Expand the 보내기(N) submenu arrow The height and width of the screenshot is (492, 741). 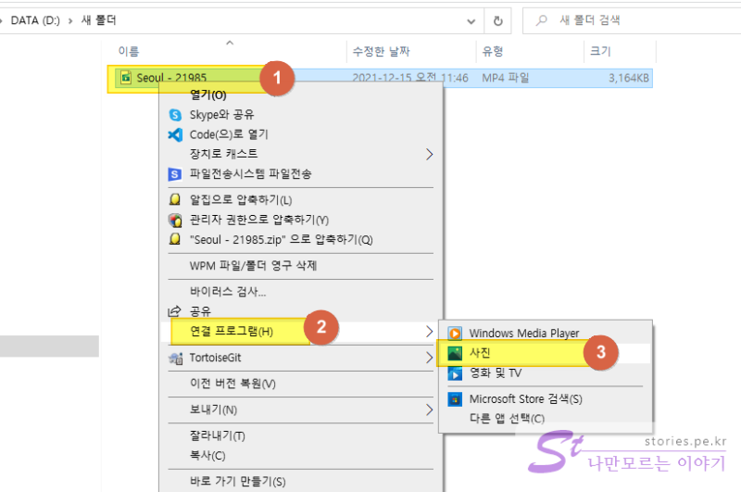coord(429,410)
